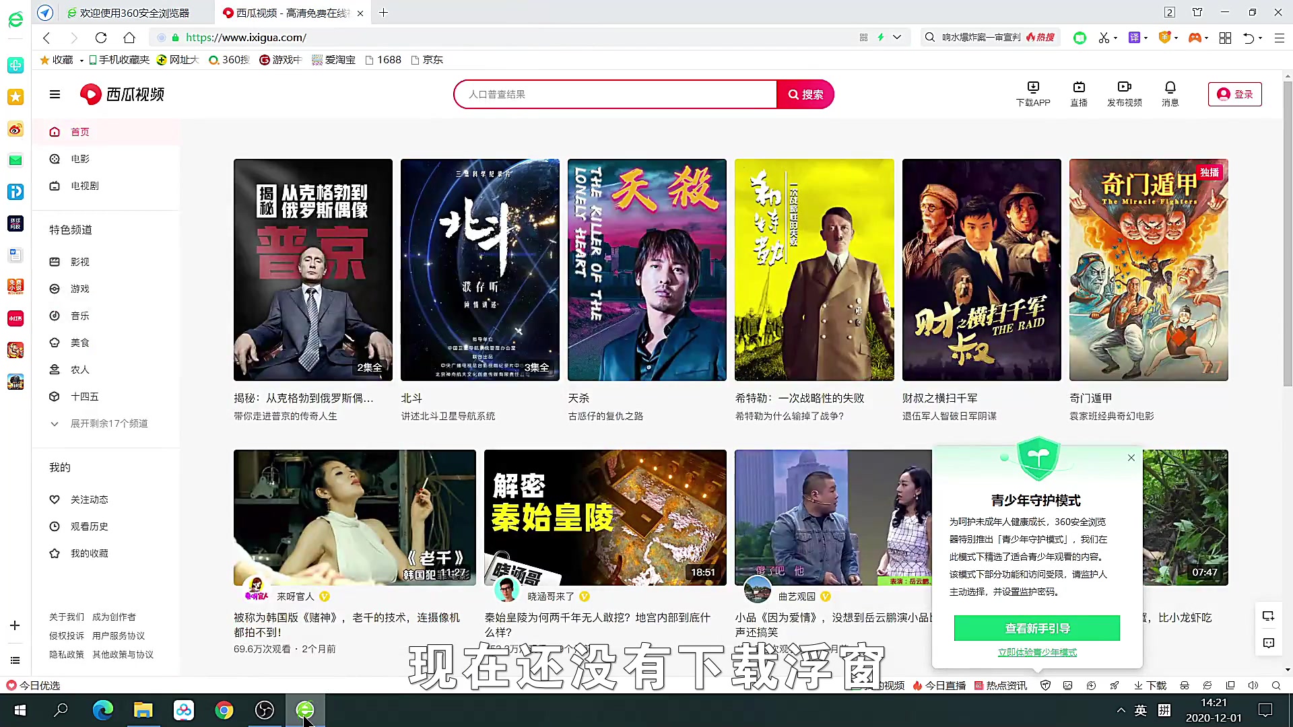Open 京东 bookmark

pos(427,60)
